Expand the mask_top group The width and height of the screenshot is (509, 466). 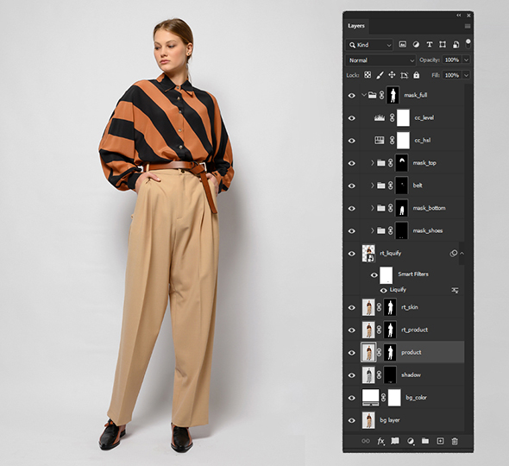click(373, 163)
